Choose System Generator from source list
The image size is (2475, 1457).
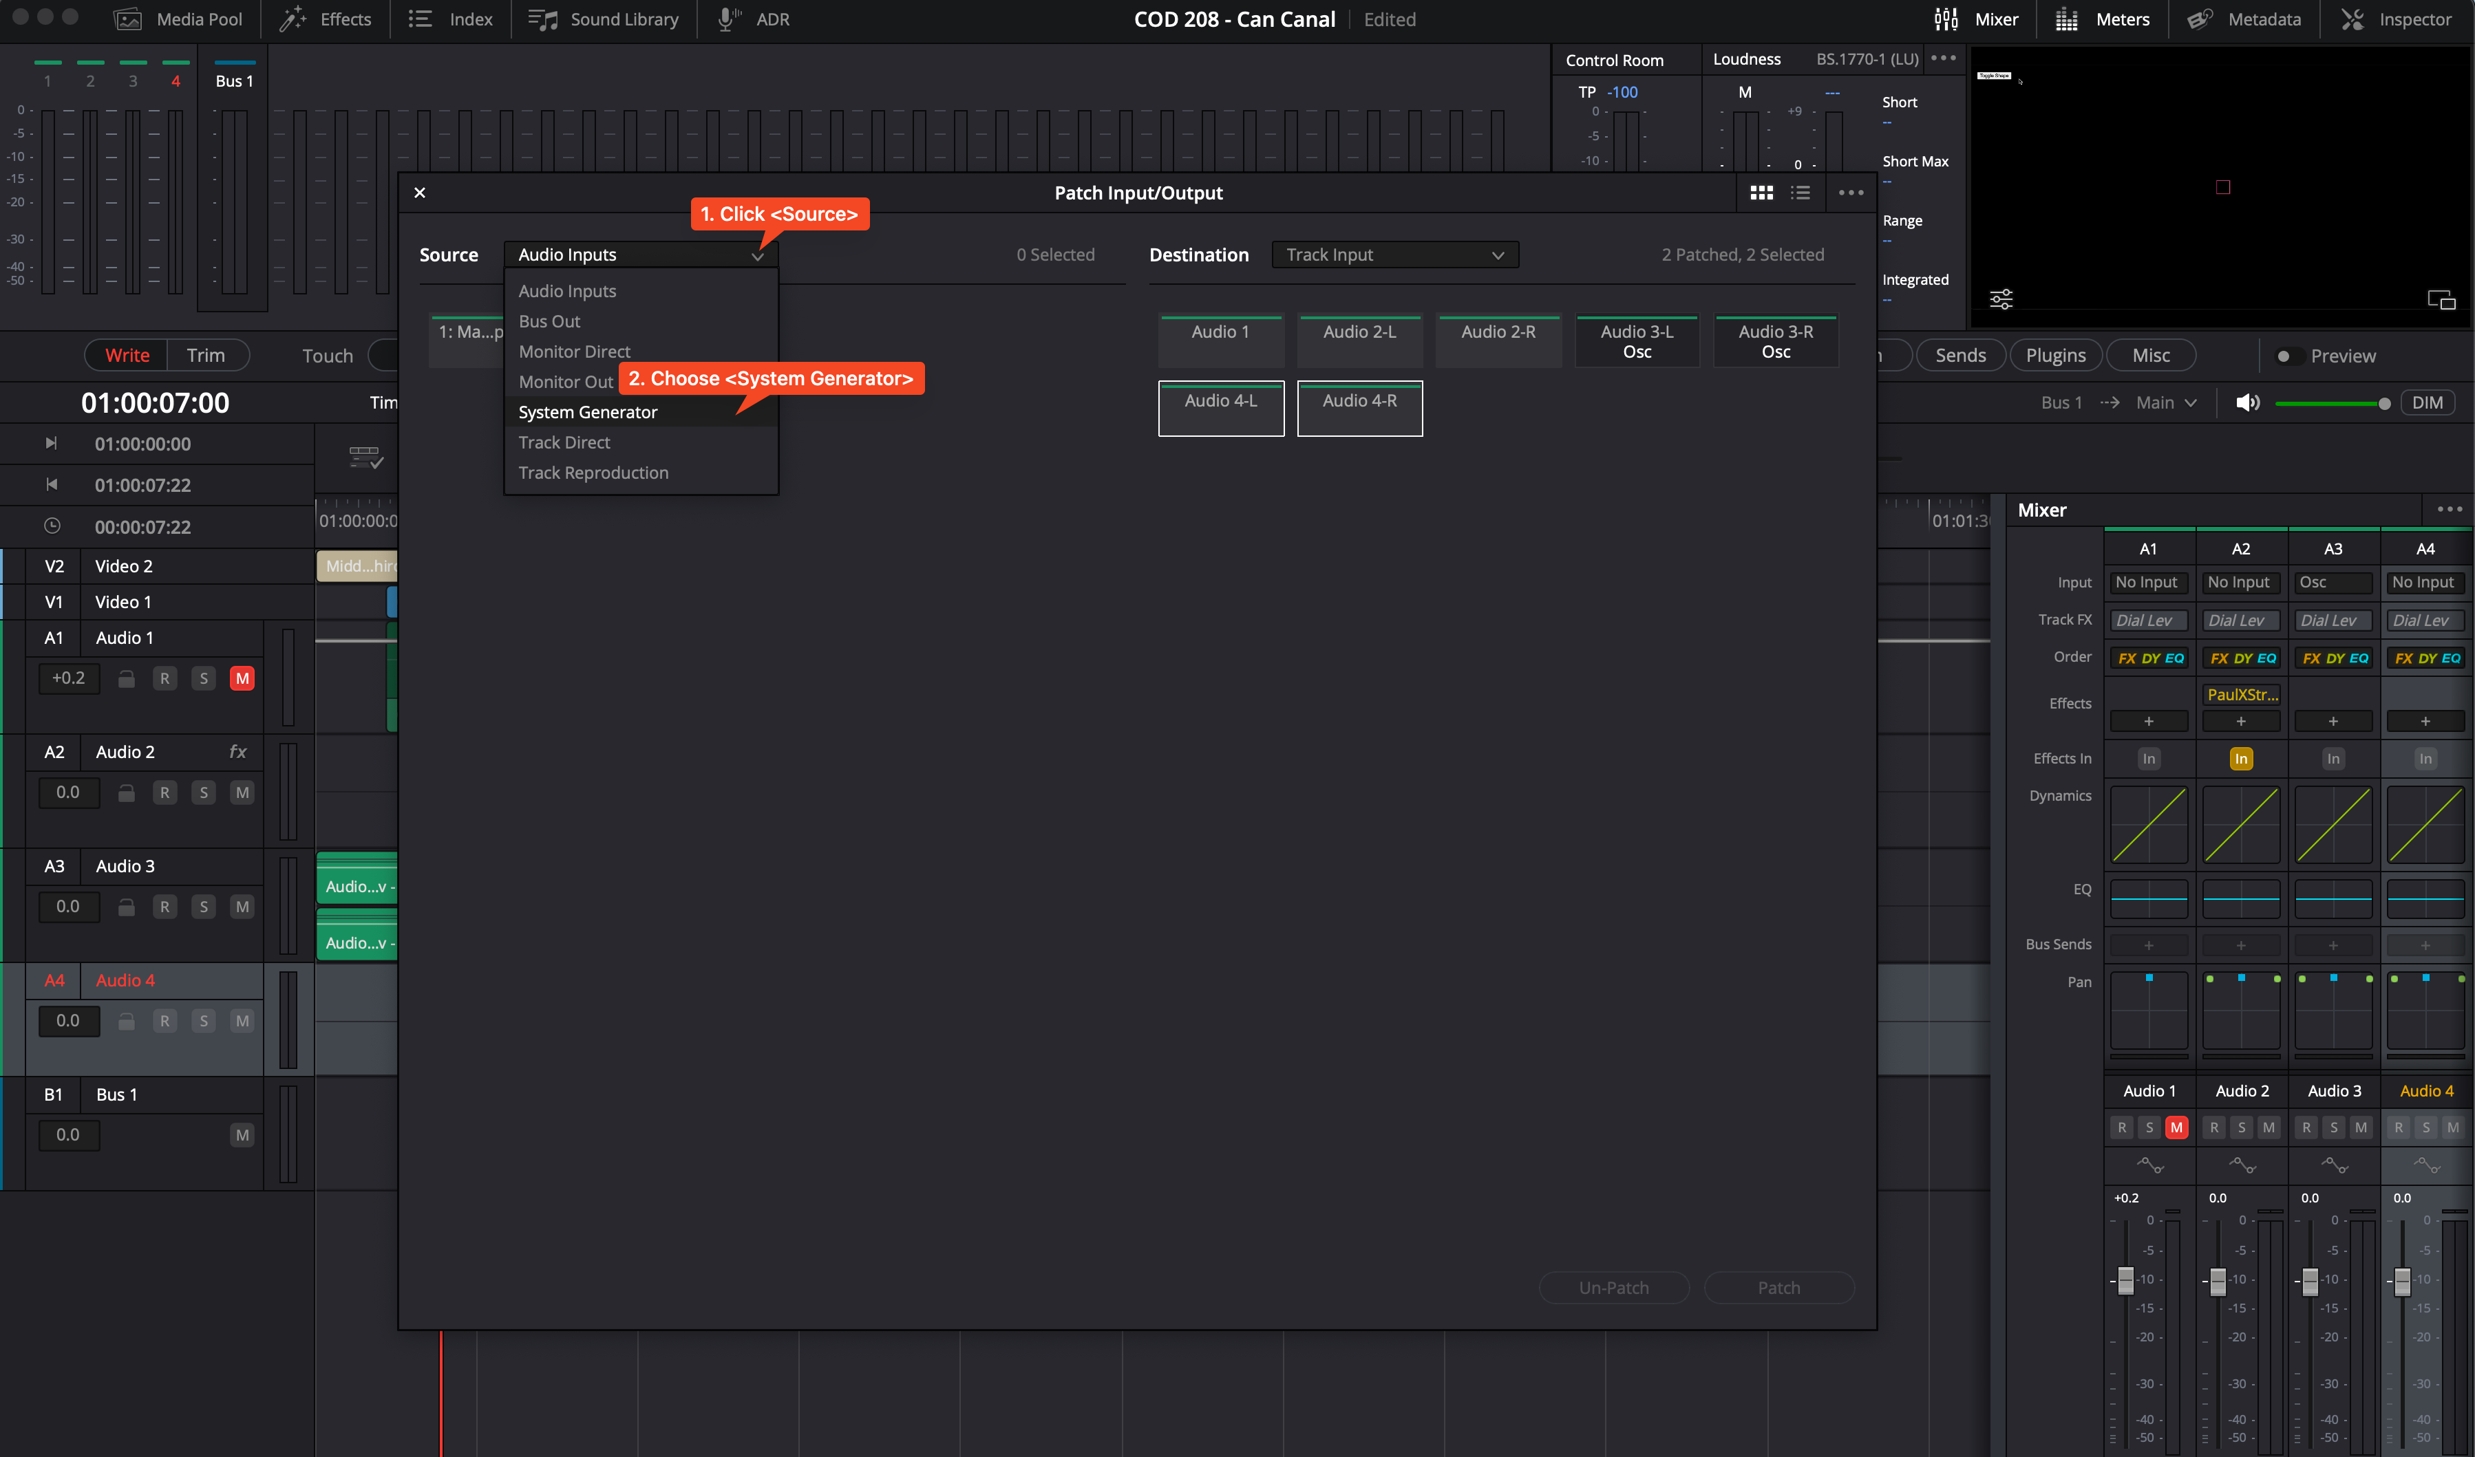(x=640, y=412)
